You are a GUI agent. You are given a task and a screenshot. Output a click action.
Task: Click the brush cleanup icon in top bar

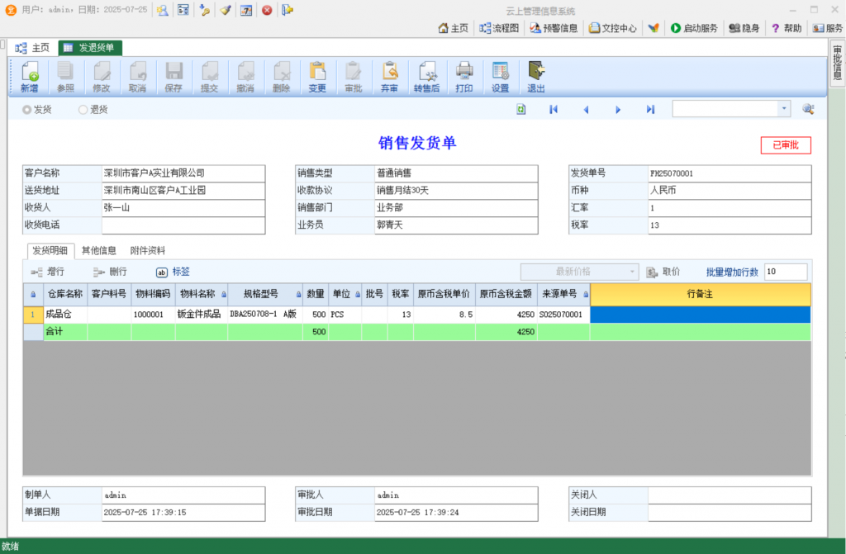point(226,10)
